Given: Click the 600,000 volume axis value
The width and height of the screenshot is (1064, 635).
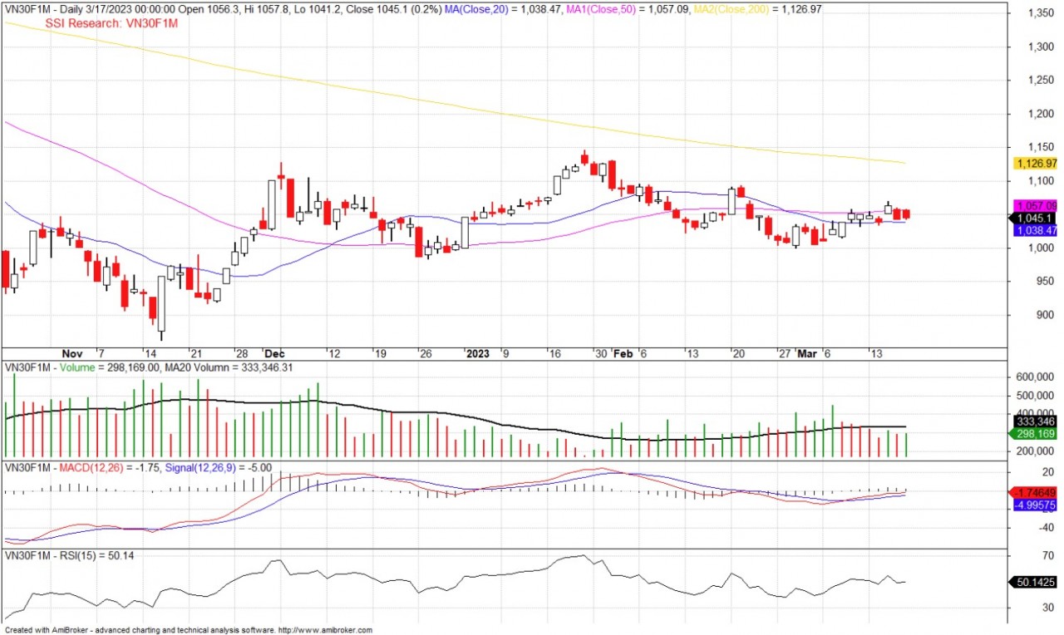Looking at the screenshot, I should click(1036, 377).
